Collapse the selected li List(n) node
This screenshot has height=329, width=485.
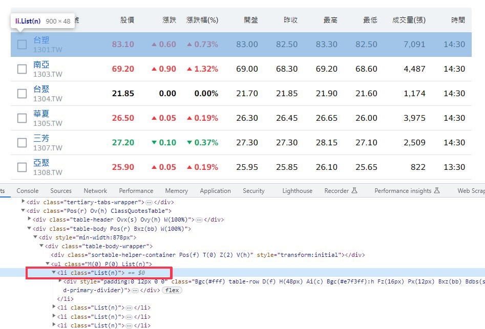pyautogui.click(x=54, y=272)
